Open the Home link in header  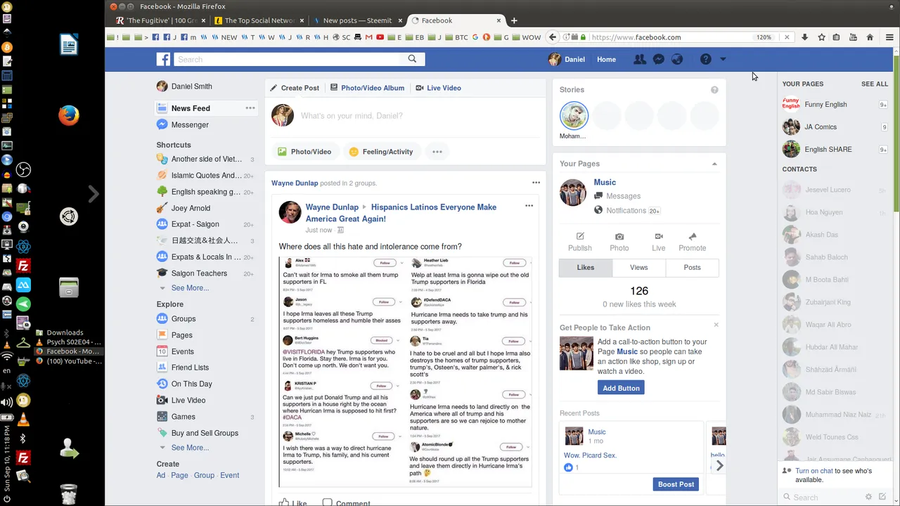[606, 60]
